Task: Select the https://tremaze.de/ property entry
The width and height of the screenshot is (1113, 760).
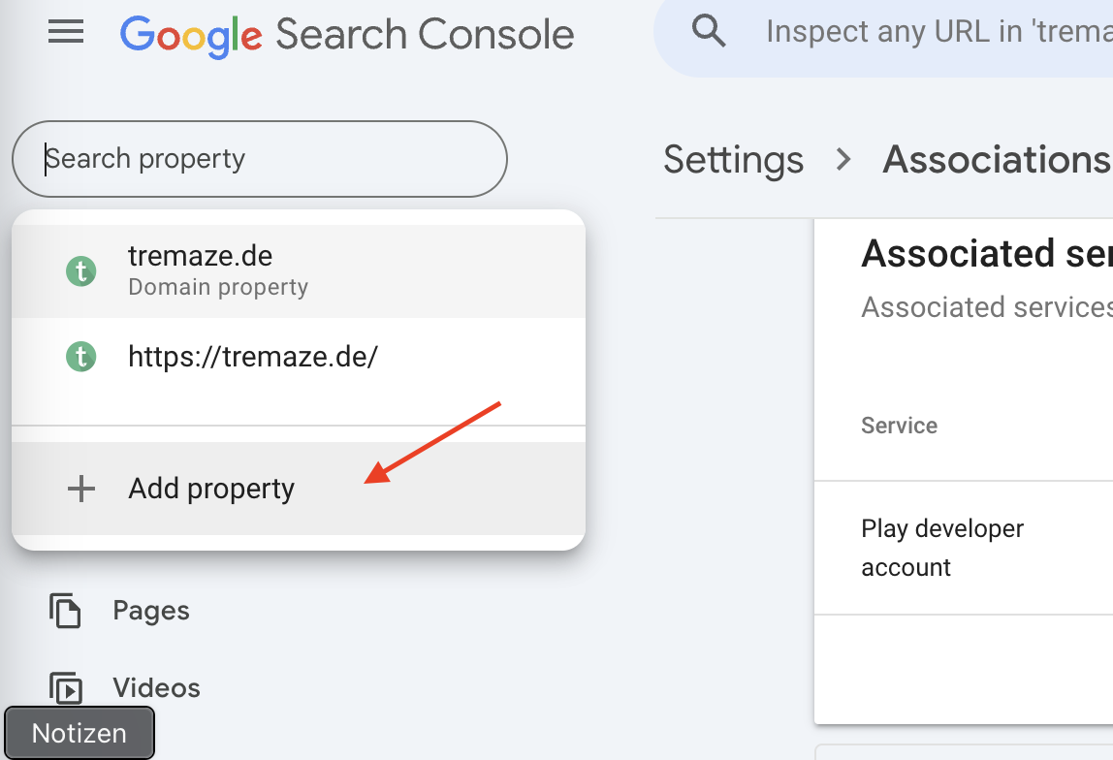Action: point(253,357)
